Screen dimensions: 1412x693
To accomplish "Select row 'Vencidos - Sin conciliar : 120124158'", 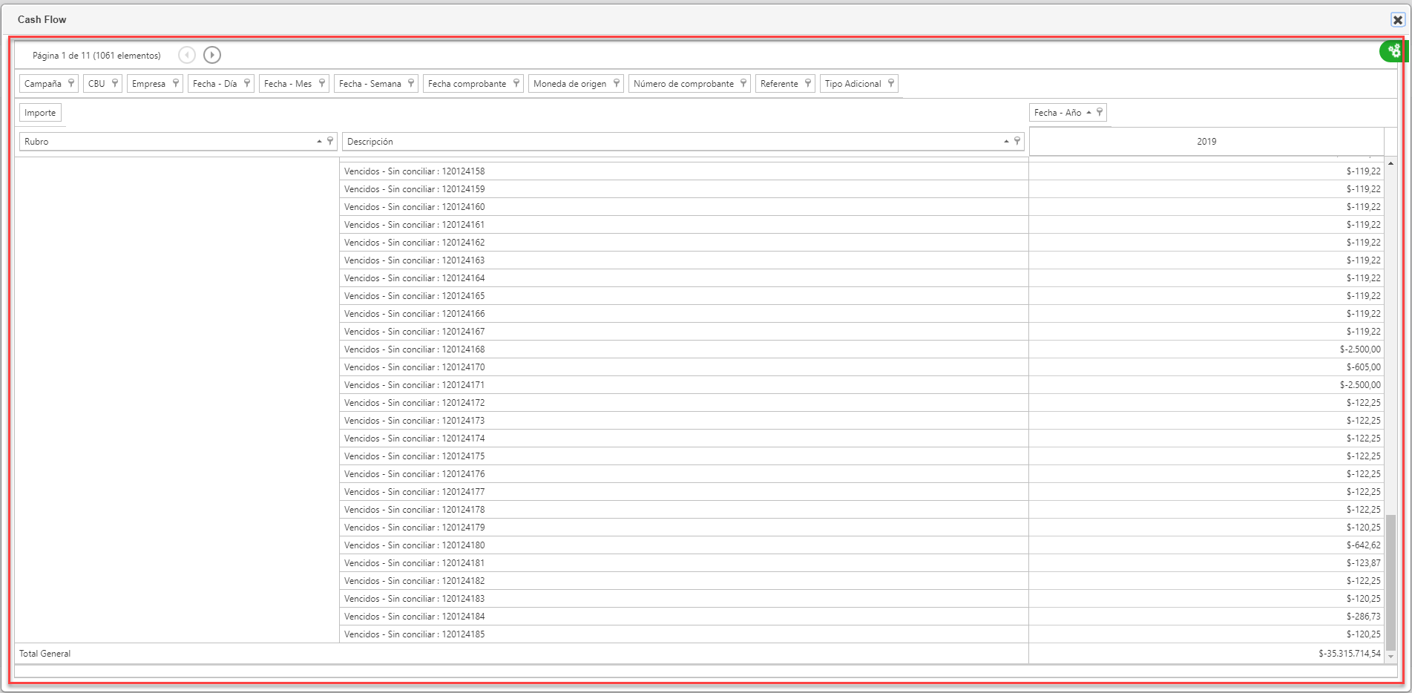I will click(x=684, y=171).
